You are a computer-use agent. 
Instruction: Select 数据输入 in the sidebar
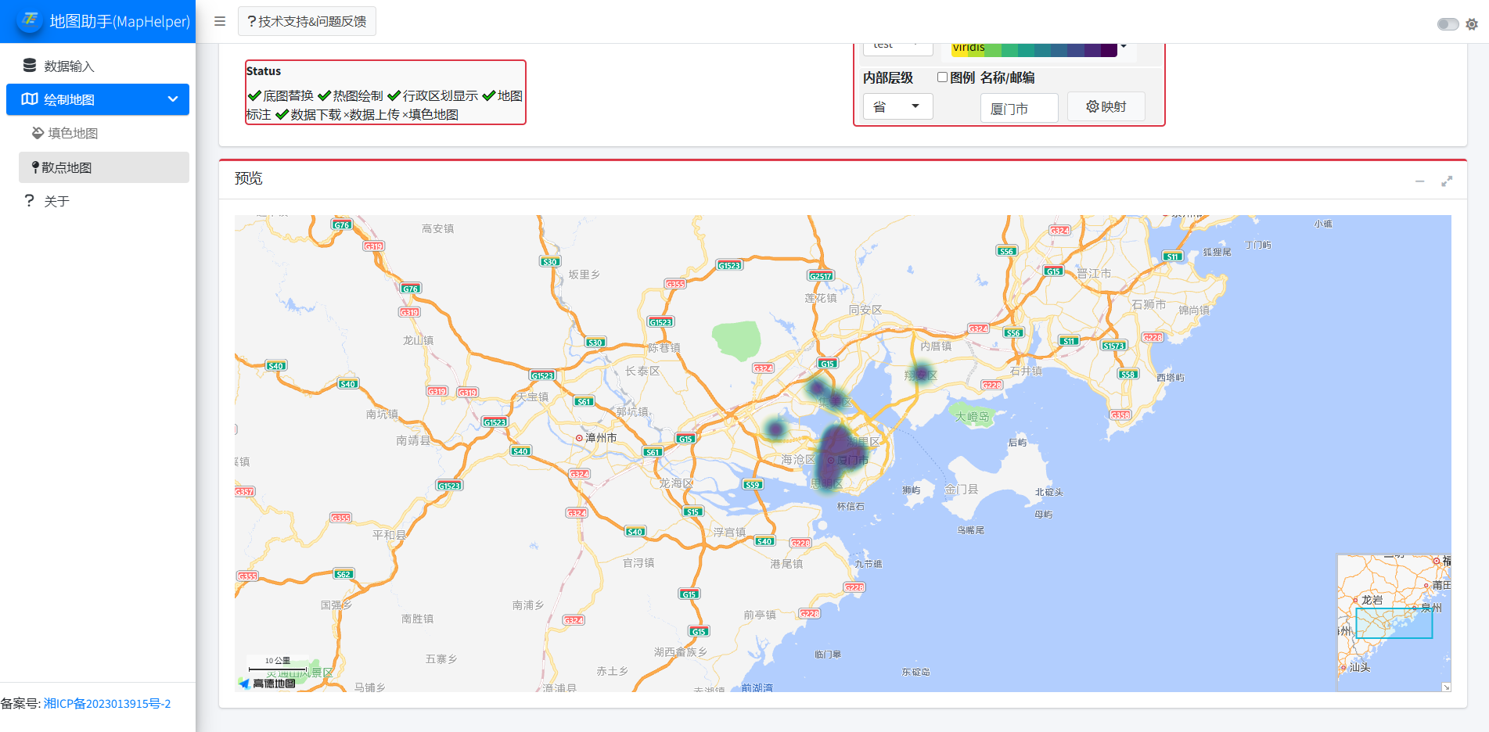(69, 66)
